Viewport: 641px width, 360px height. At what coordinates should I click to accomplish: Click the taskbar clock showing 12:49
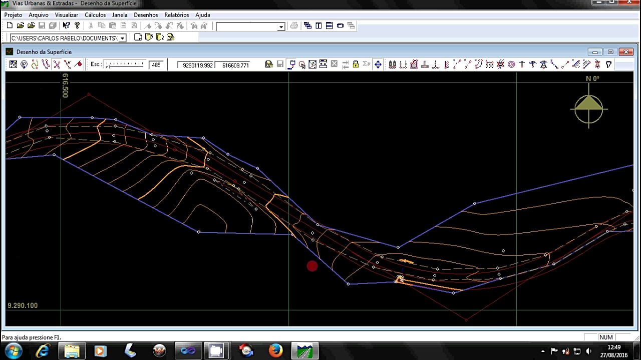(614, 347)
